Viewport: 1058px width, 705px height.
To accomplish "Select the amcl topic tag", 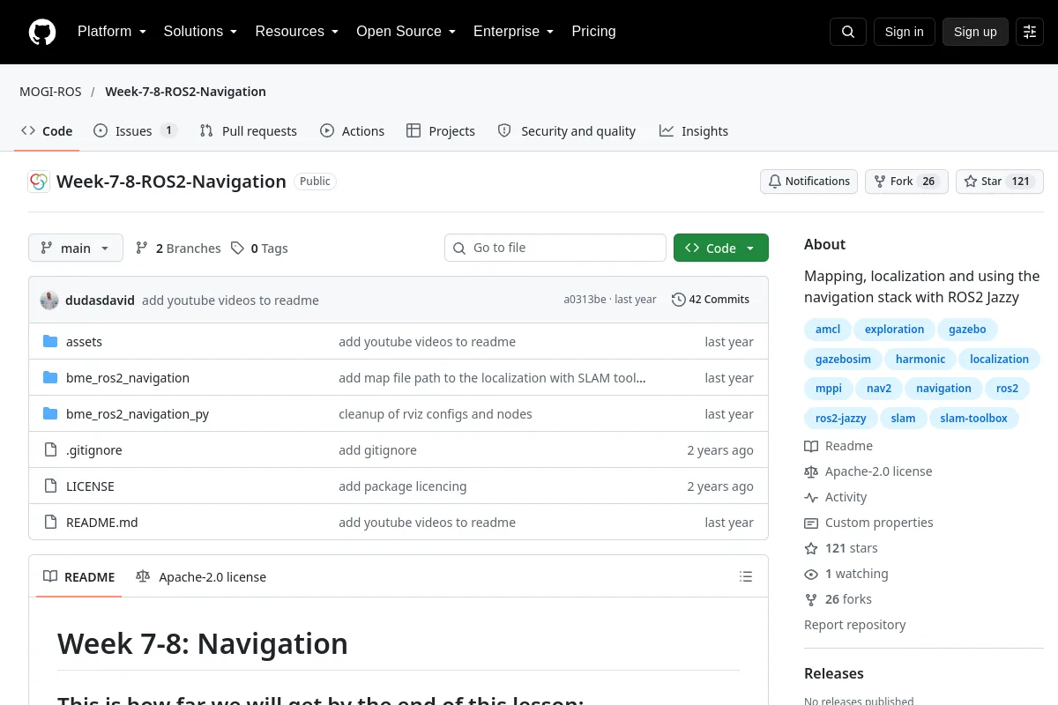I will [x=828, y=330].
